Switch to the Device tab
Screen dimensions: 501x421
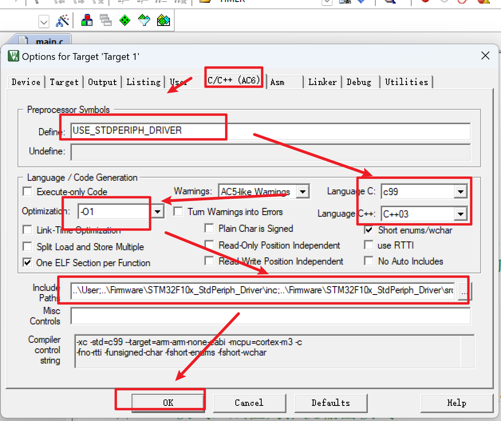click(26, 82)
